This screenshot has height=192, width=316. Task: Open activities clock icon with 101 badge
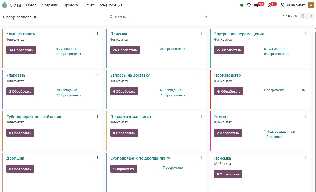click(x=270, y=5)
